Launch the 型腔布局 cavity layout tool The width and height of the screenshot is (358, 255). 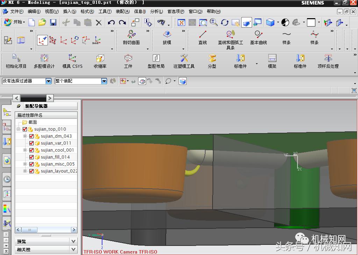point(156,61)
